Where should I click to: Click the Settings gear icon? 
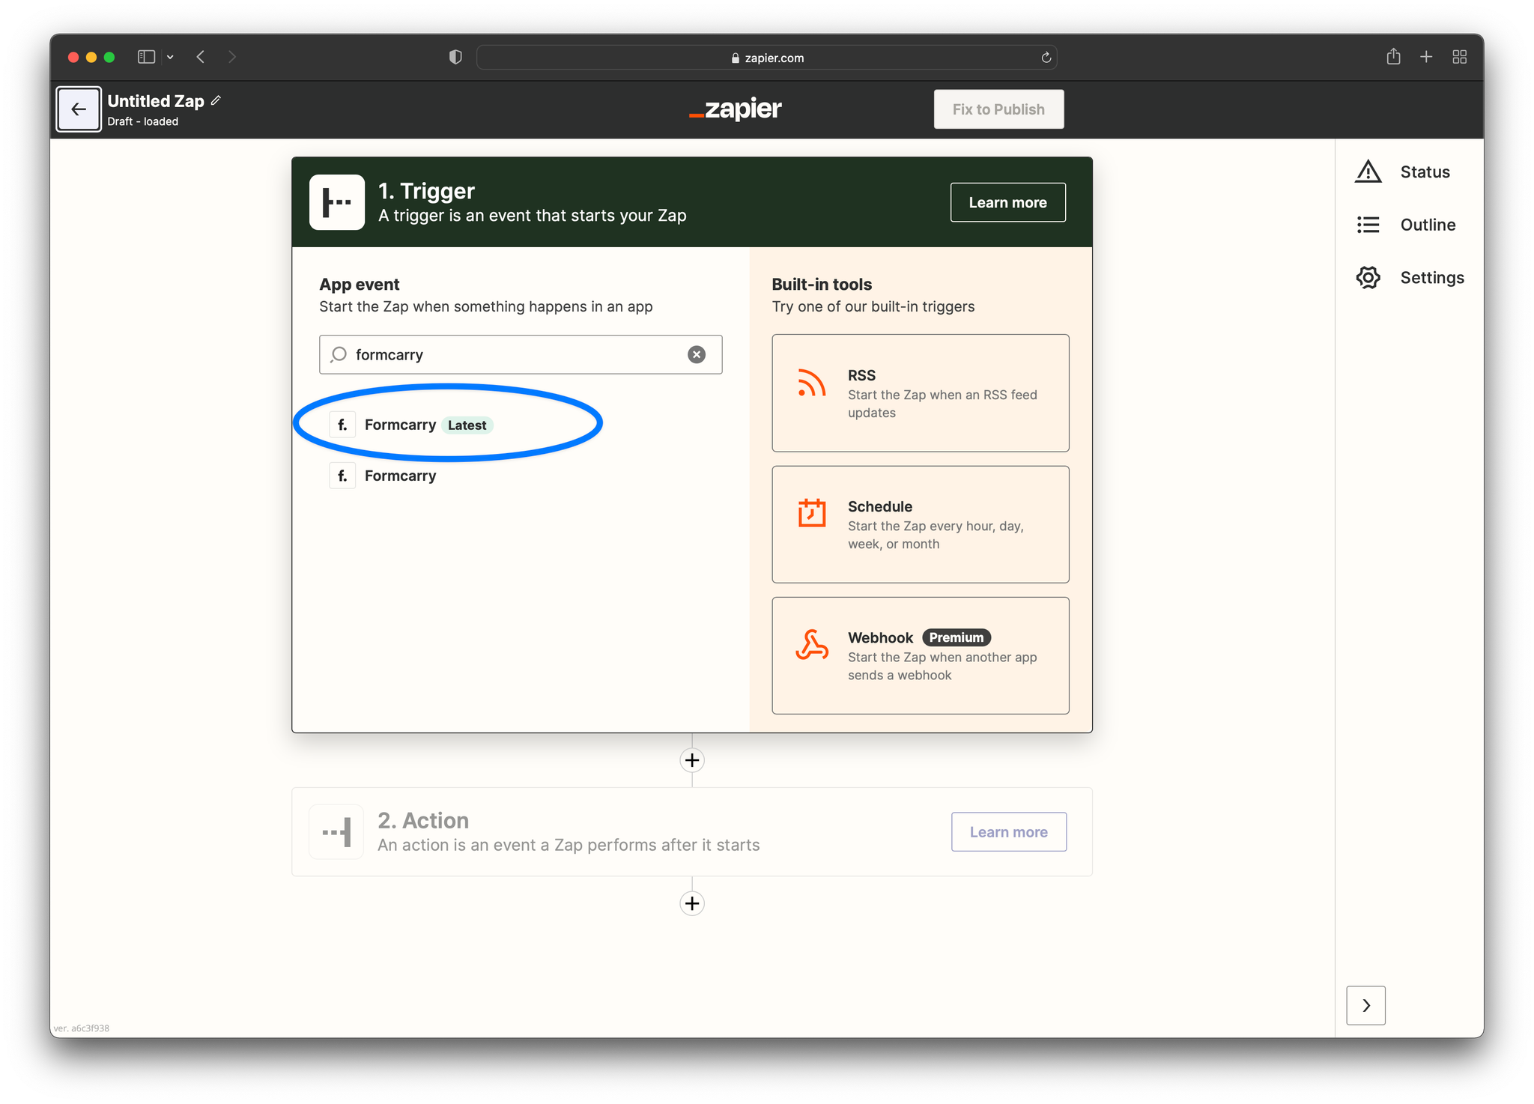pyautogui.click(x=1368, y=278)
